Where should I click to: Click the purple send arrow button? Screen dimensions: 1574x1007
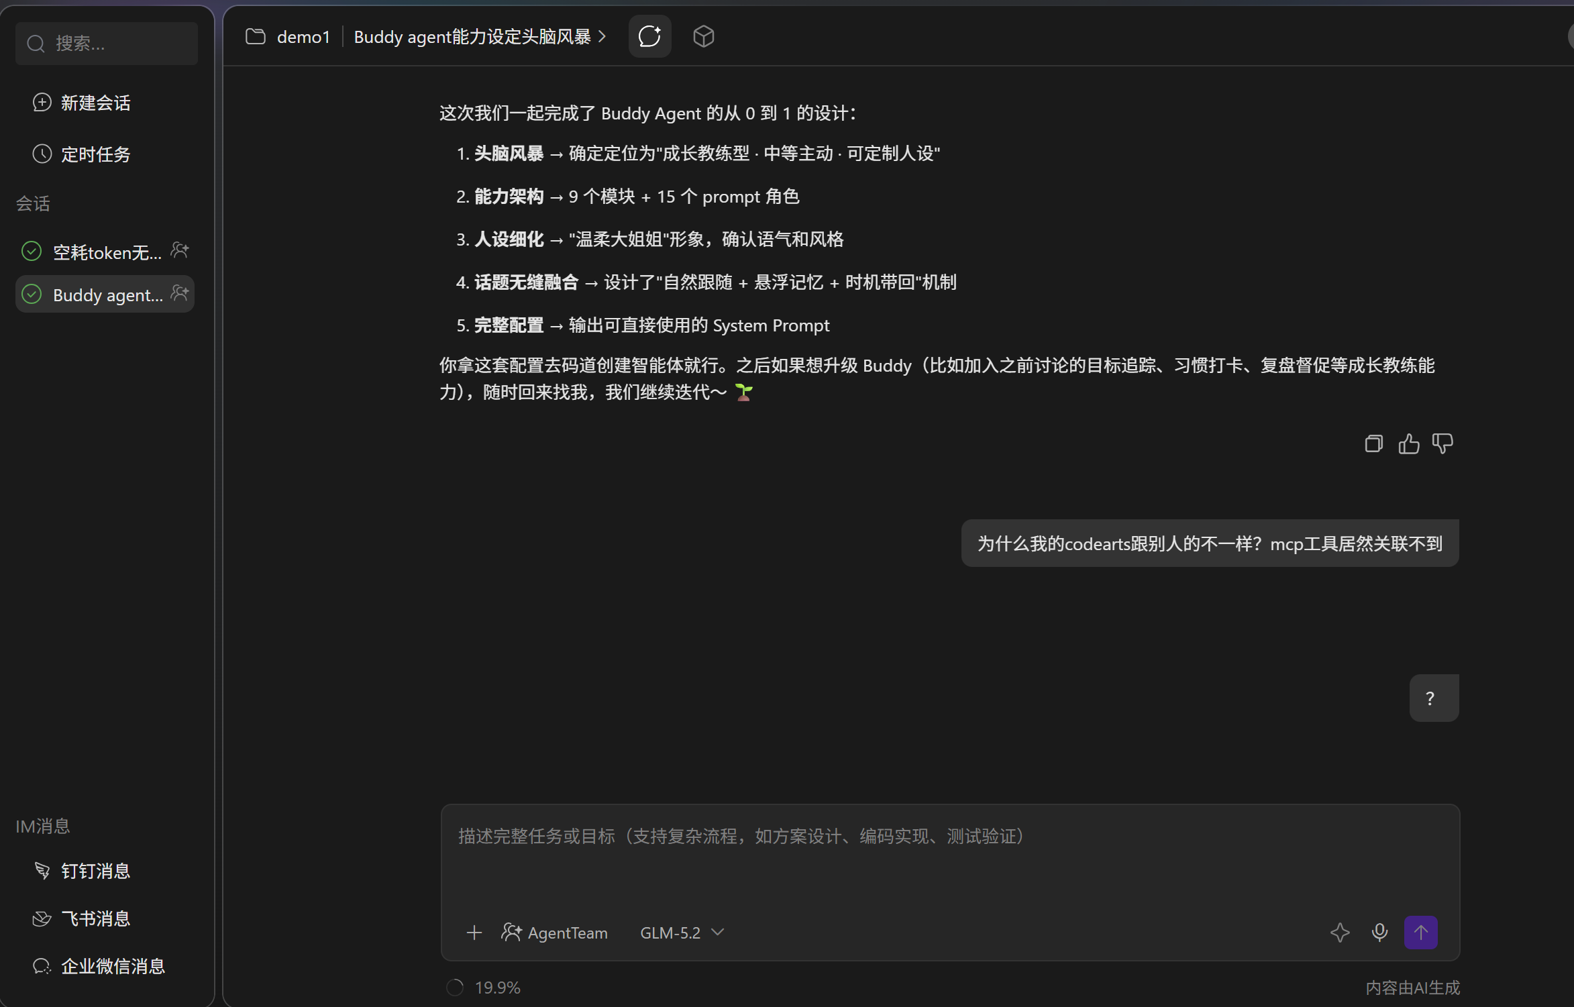click(1421, 933)
